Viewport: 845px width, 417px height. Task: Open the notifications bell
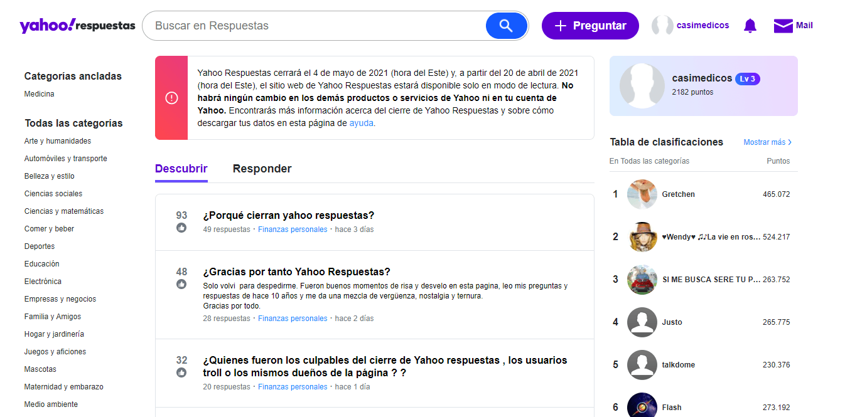pos(750,26)
